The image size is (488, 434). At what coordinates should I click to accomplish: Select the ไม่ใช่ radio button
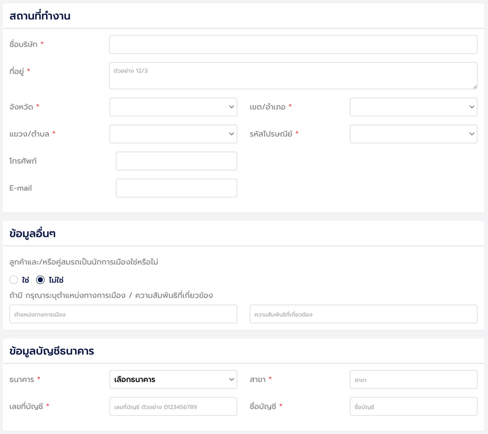click(40, 280)
